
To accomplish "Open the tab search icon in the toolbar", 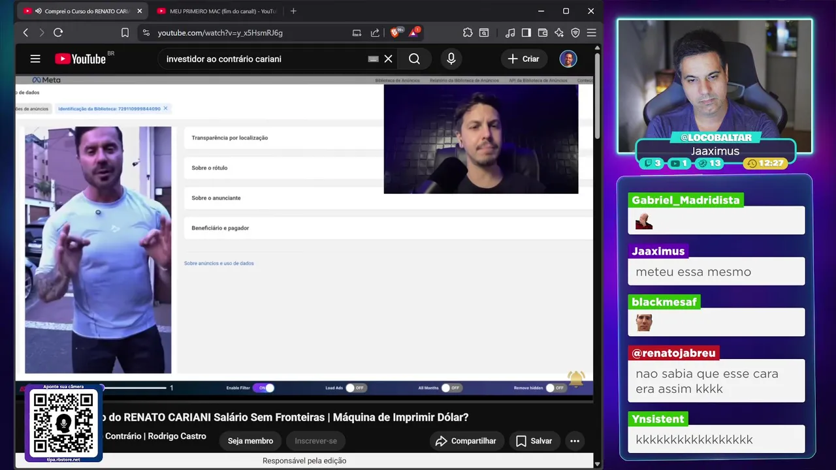I will 484,33.
